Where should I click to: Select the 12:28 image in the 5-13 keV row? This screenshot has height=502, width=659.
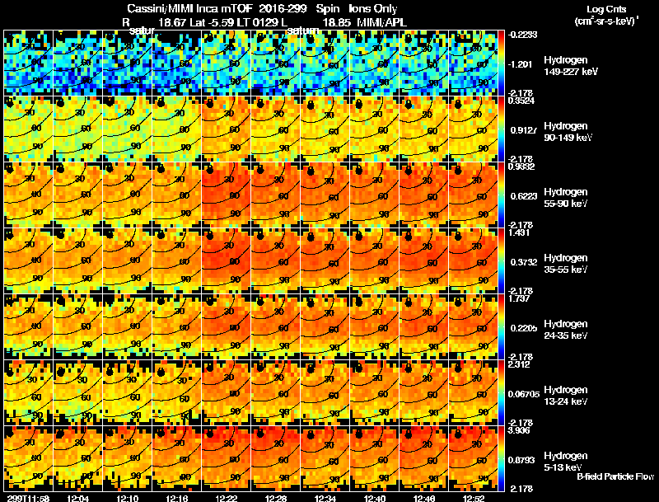276,459
